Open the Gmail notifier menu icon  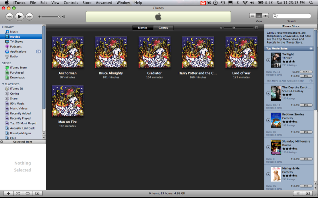click(x=206, y=3)
